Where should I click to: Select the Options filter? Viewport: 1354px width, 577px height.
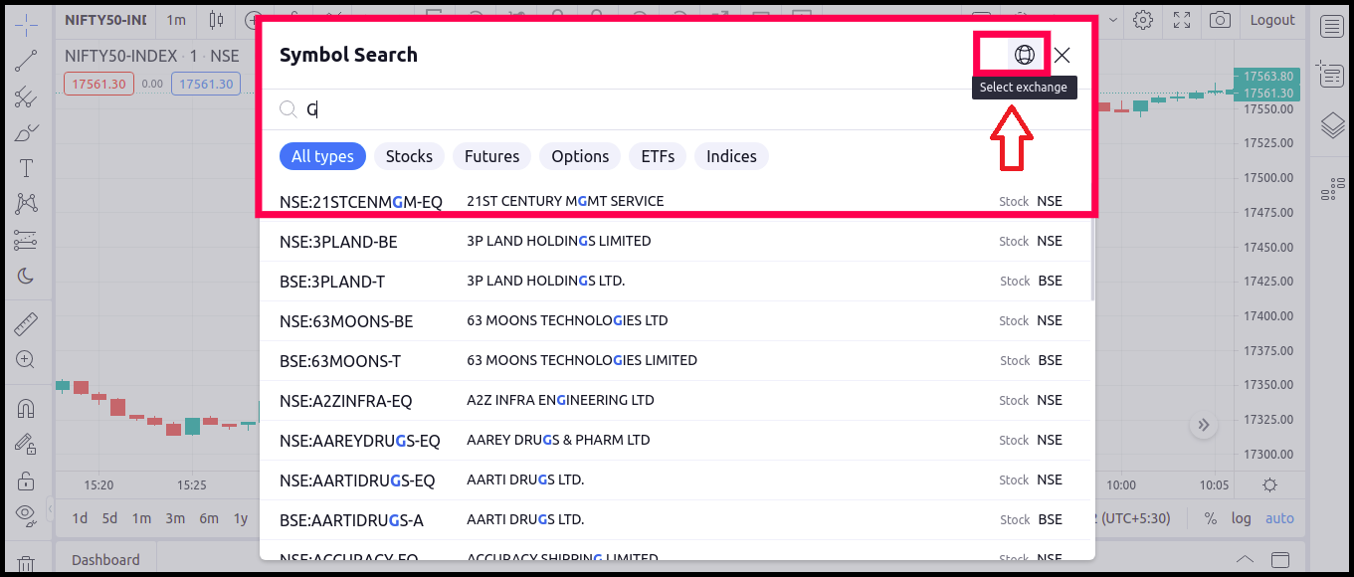tap(580, 156)
